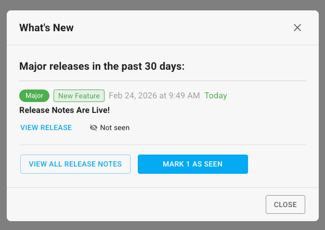Click the divider line under the releases heading
Viewport: 325px width, 230px height.
(162, 81)
